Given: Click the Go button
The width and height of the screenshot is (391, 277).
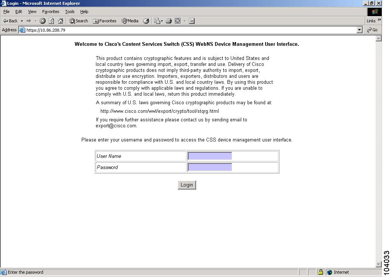Looking at the screenshot, I should tap(372, 30).
